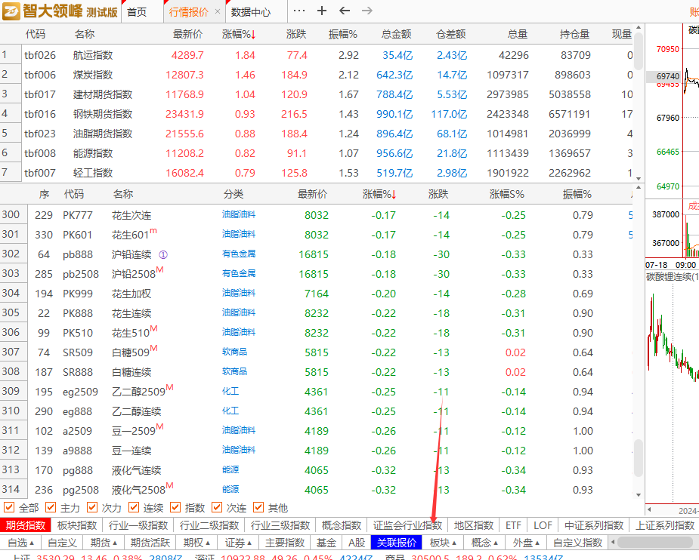Open the three-dots more menu
Screen dimensions: 699x560
(x=299, y=11)
